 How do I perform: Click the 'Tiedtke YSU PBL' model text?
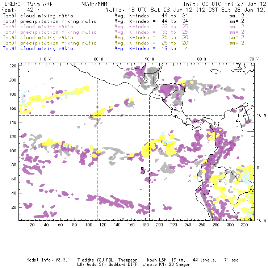tap(95, 260)
